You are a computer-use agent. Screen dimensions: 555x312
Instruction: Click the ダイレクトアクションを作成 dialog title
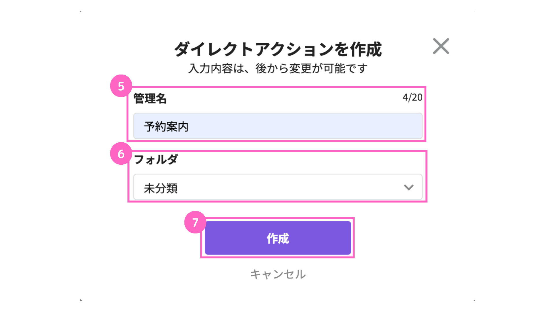278,49
